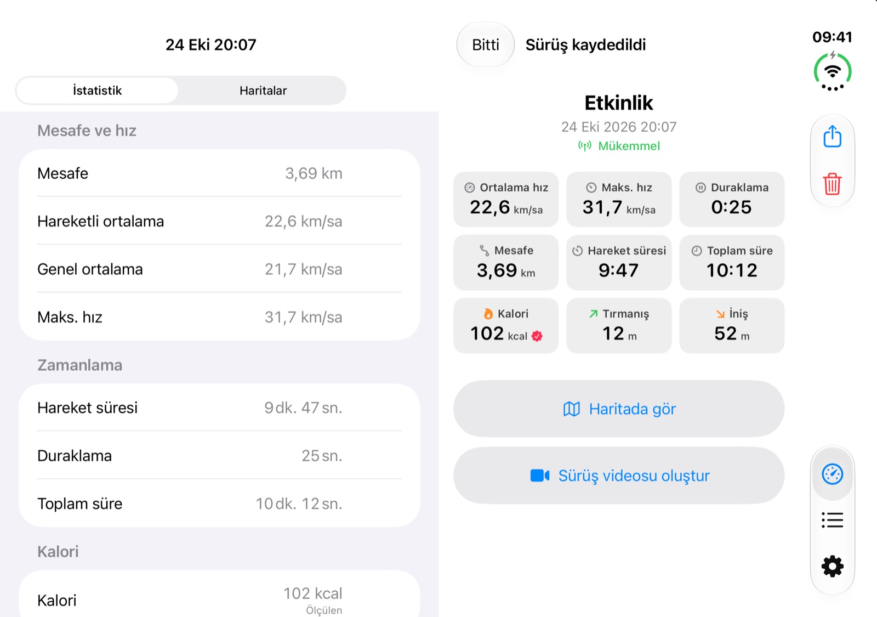Tap the orange İniş arrow icon
The image size is (877, 617).
click(x=720, y=314)
